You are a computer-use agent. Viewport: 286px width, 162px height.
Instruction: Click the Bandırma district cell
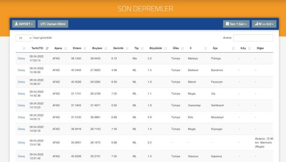pos(217,70)
